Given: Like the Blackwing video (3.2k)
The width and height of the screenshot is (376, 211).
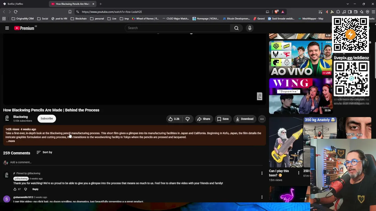Looking at the screenshot, I should [x=174, y=119].
